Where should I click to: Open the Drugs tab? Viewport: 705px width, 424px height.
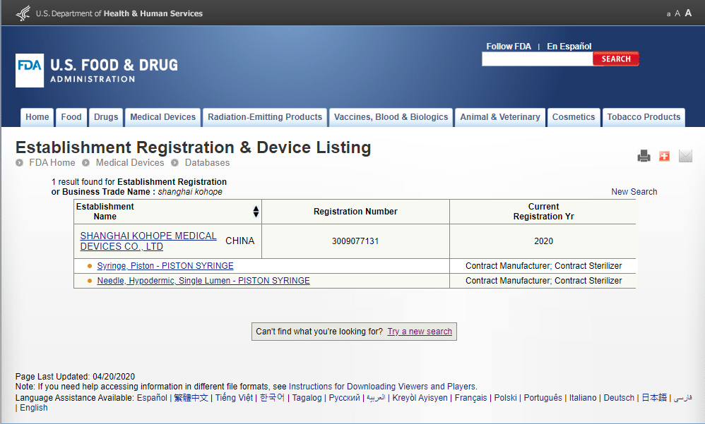click(106, 117)
